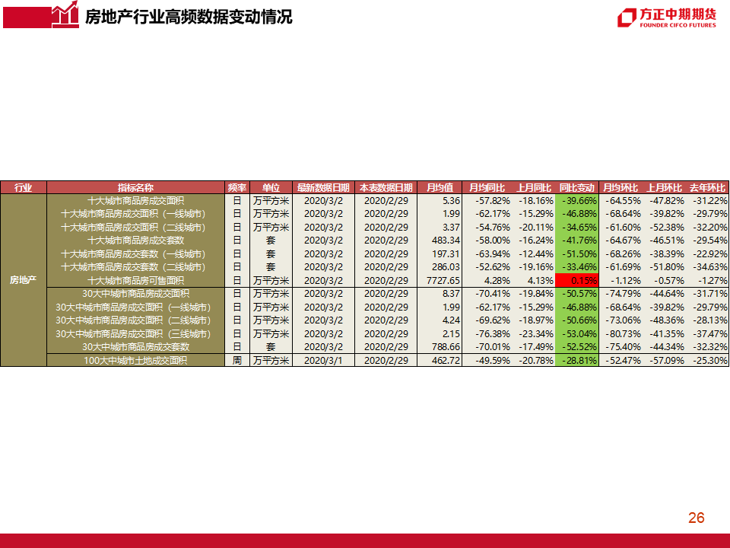Click the red highlighted 0.15% cell
730x548 pixels.
point(576,280)
